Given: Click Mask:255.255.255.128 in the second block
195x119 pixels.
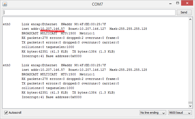Looking at the screenshot, I should tap(128, 70).
